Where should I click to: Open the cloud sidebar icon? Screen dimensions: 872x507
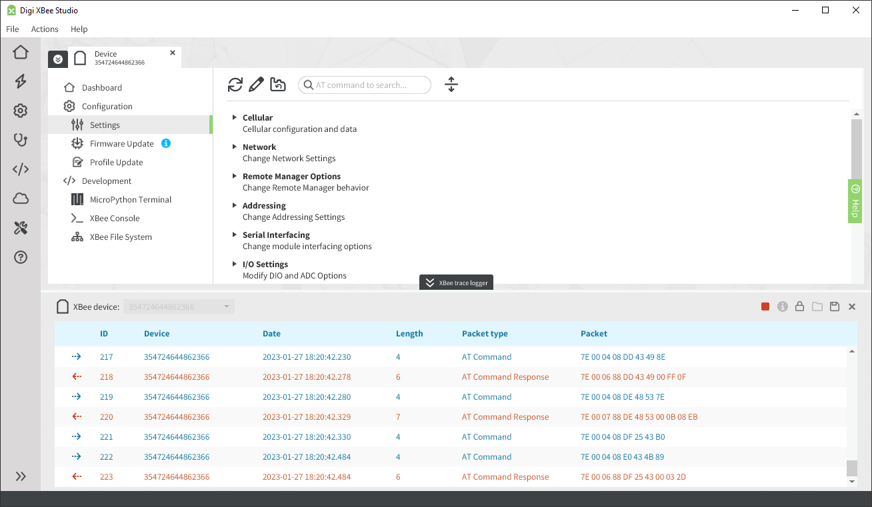(x=21, y=199)
